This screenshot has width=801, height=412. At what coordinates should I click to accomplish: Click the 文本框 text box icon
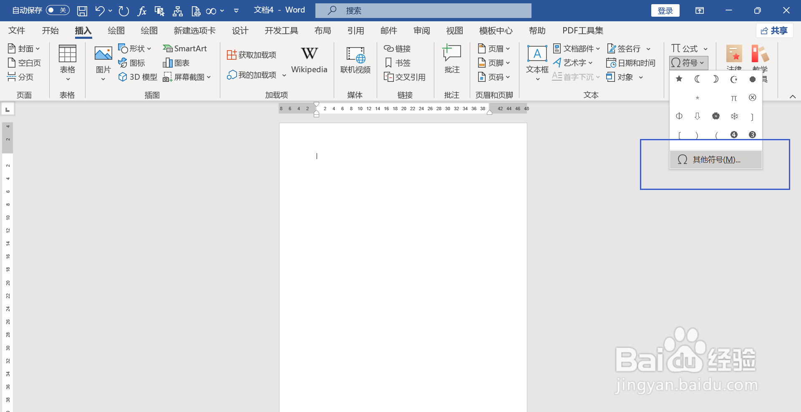[x=537, y=53]
